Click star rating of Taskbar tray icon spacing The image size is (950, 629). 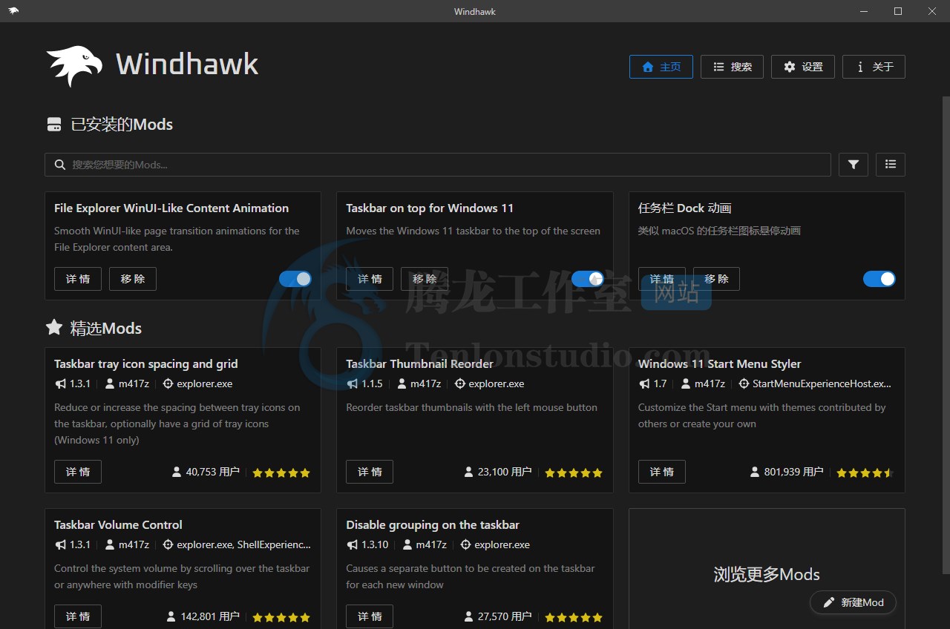click(281, 472)
